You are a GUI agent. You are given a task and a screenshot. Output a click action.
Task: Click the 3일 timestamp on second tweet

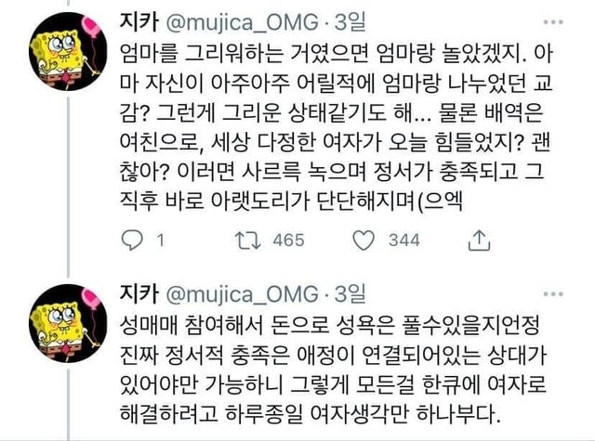point(350,293)
